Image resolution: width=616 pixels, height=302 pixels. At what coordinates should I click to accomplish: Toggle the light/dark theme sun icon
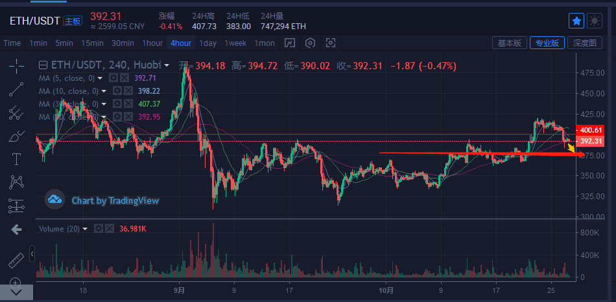[595, 21]
